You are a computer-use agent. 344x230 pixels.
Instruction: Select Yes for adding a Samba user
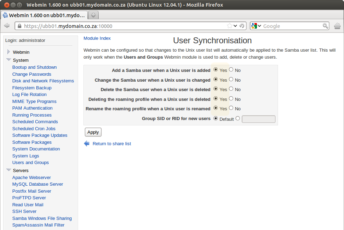point(216,70)
